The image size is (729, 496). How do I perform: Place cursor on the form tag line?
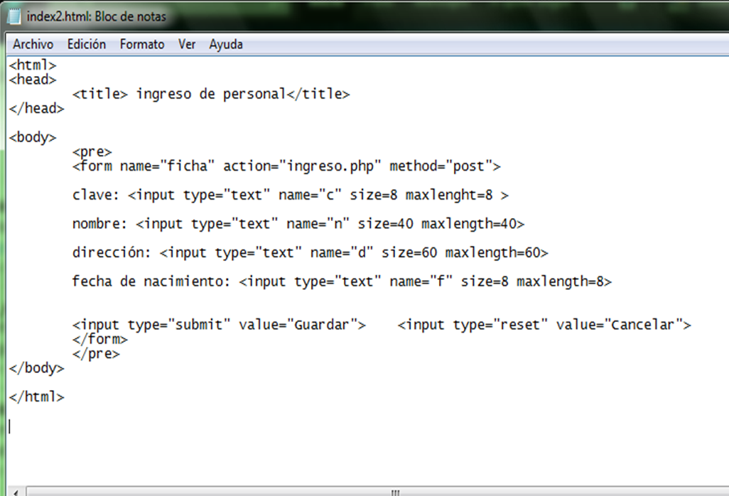pos(286,166)
